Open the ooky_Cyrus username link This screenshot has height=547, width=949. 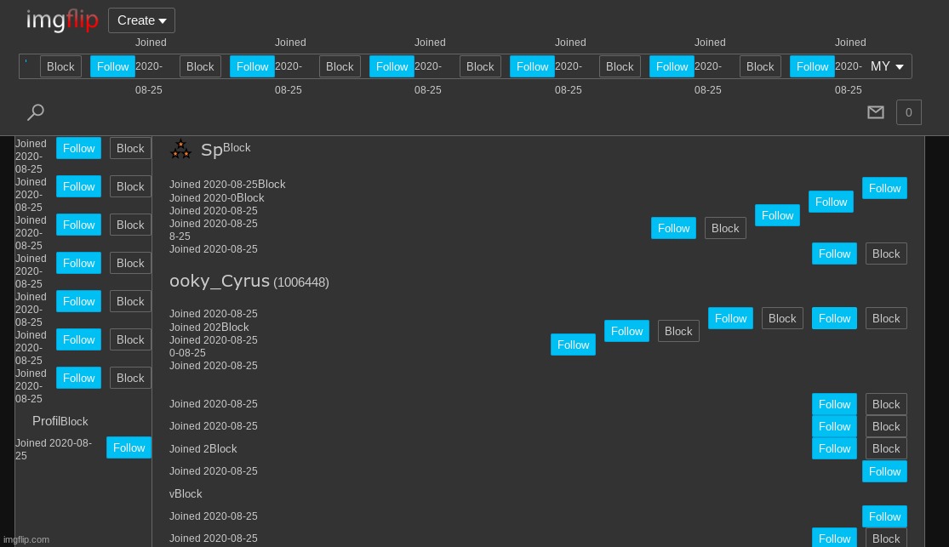(x=220, y=281)
